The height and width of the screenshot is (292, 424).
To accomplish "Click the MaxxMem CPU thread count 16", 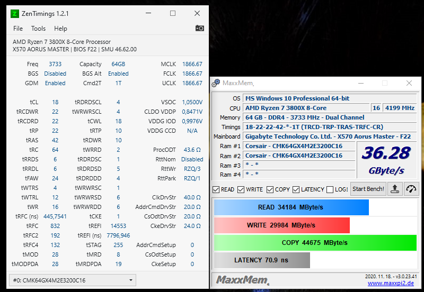I will [376, 108].
